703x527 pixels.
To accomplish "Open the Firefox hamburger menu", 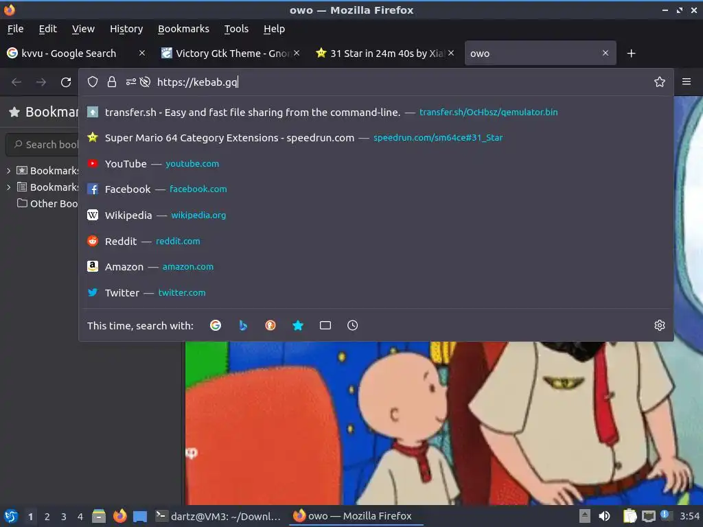I will 686,82.
